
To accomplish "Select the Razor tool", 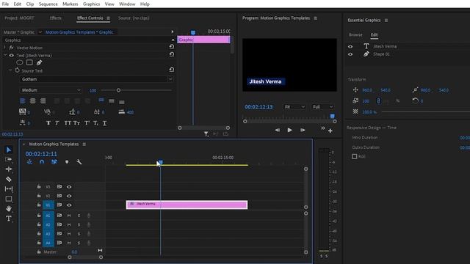I will (x=9, y=179).
